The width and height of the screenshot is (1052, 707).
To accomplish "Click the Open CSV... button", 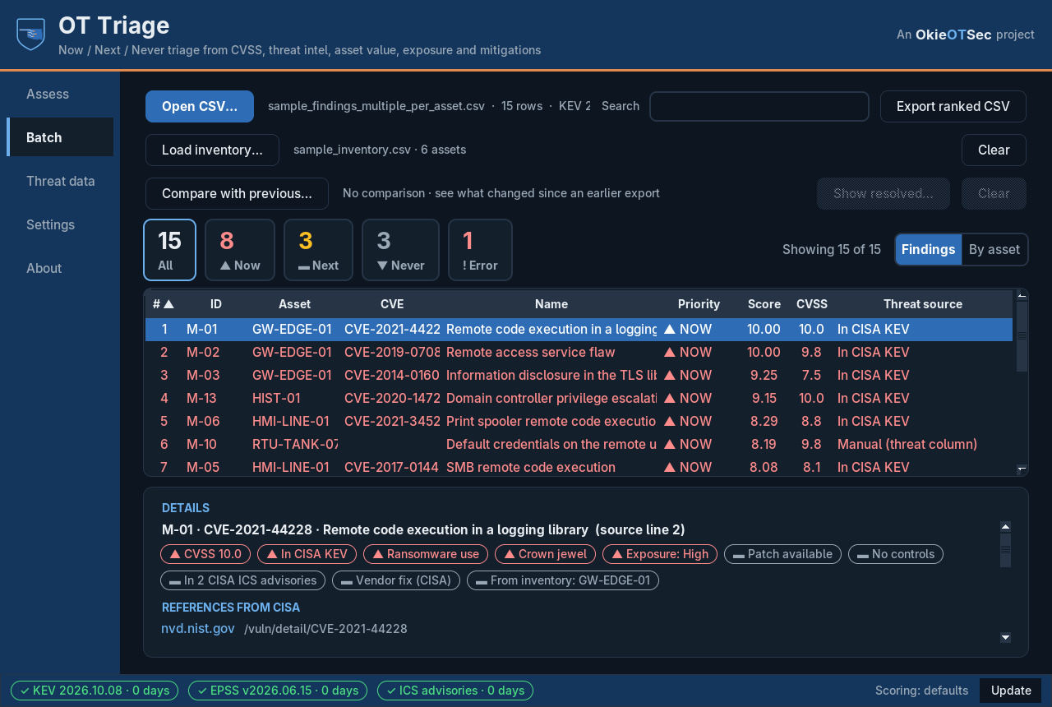I will (200, 106).
